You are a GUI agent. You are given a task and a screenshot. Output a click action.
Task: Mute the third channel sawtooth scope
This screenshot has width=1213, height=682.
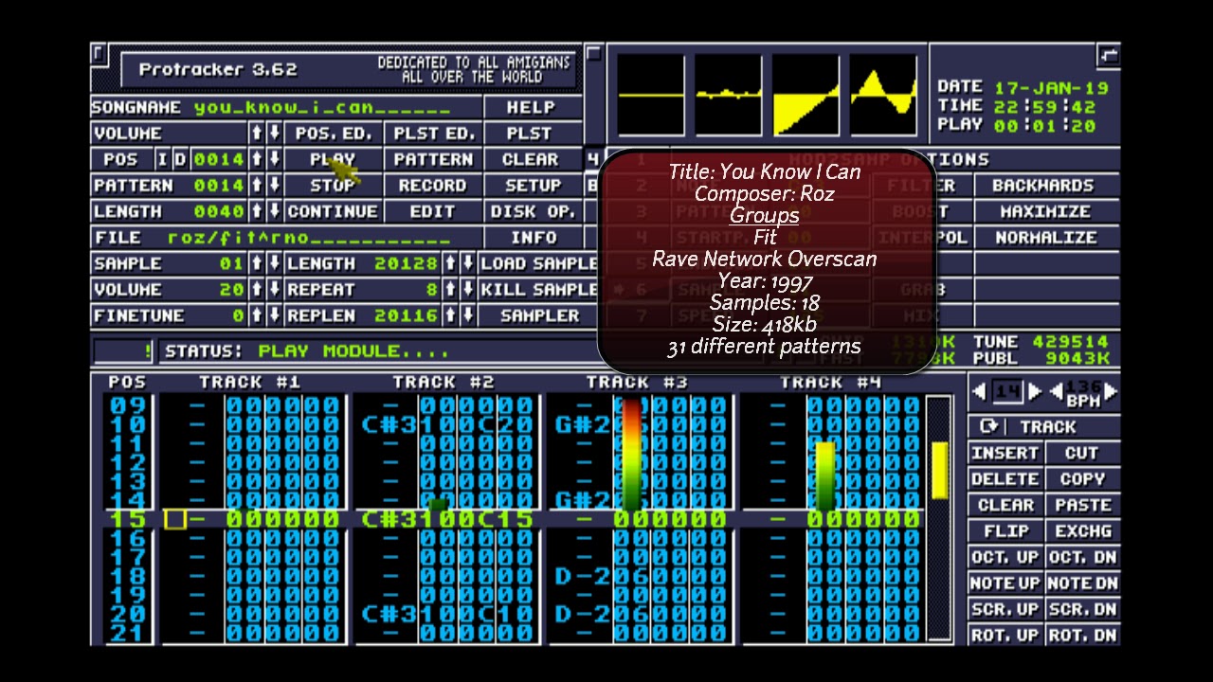806,96
